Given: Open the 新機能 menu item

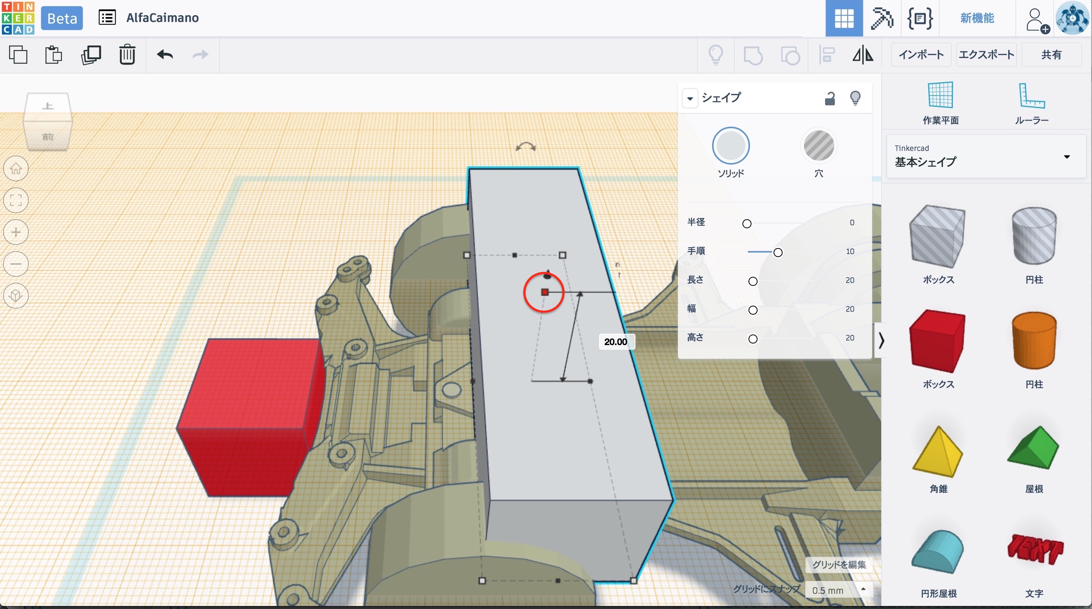Looking at the screenshot, I should click(977, 18).
